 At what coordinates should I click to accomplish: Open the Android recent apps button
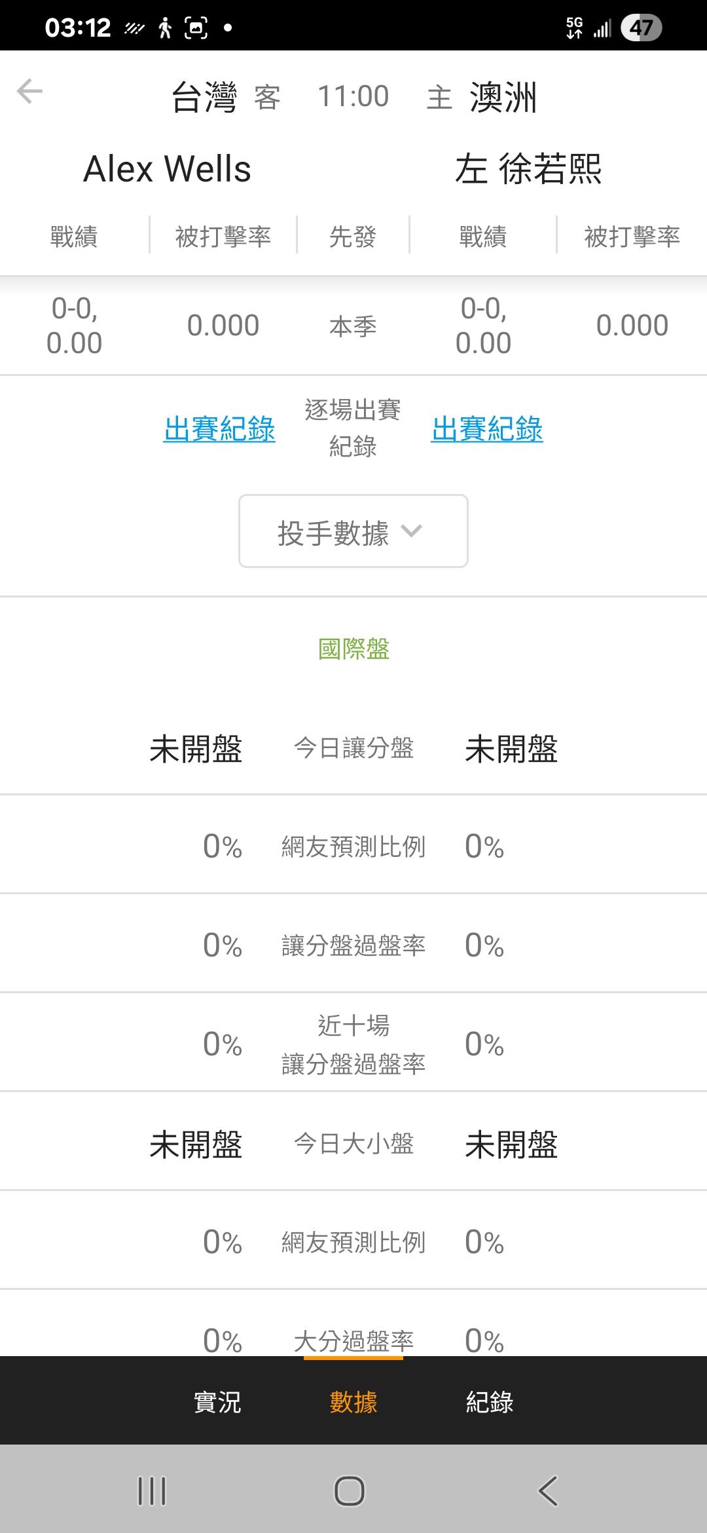coord(152,1491)
